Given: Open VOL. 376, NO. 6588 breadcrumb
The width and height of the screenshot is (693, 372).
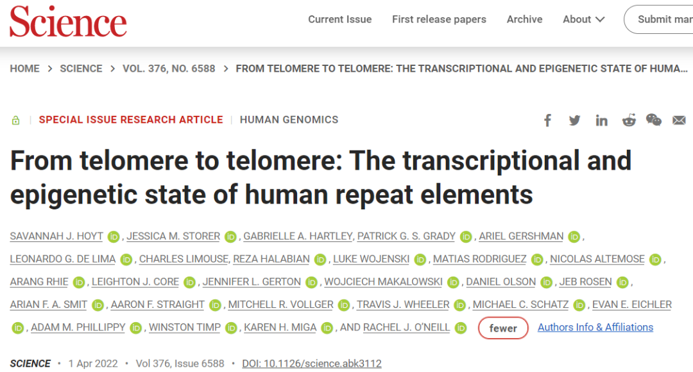Looking at the screenshot, I should pos(169,69).
